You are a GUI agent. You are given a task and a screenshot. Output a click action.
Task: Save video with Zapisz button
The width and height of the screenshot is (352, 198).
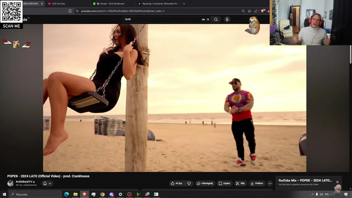pos(224,183)
